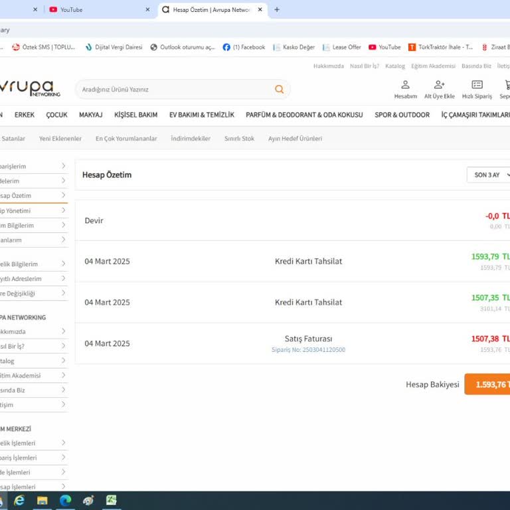Click the orange search magnifier icon
This screenshot has height=510, width=510.
click(x=279, y=89)
